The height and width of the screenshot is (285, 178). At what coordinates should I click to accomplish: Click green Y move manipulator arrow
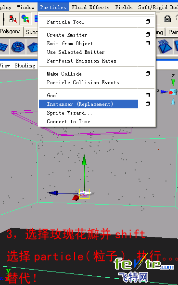[x=84, y=160]
